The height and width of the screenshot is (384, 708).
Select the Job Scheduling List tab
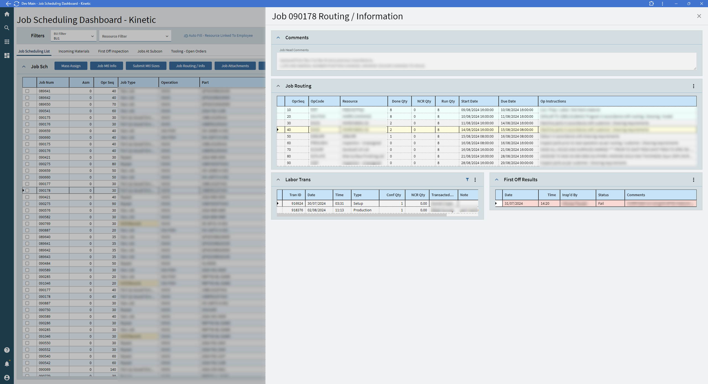coord(34,51)
